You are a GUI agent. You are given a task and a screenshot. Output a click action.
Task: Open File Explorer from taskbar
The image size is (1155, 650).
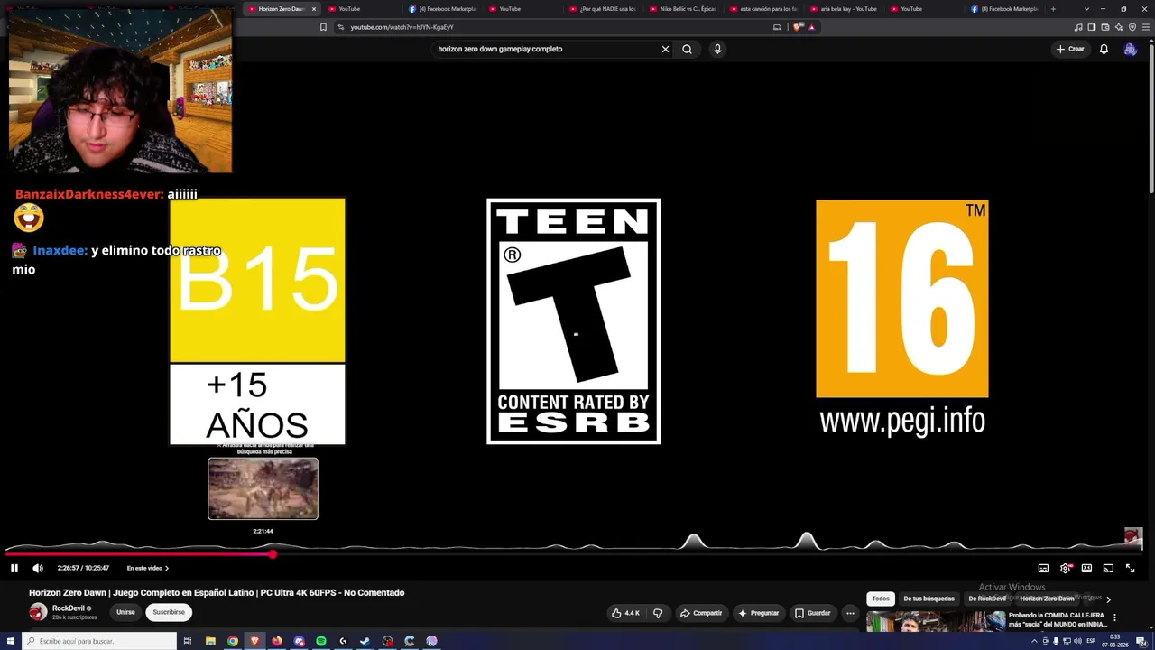tap(210, 641)
